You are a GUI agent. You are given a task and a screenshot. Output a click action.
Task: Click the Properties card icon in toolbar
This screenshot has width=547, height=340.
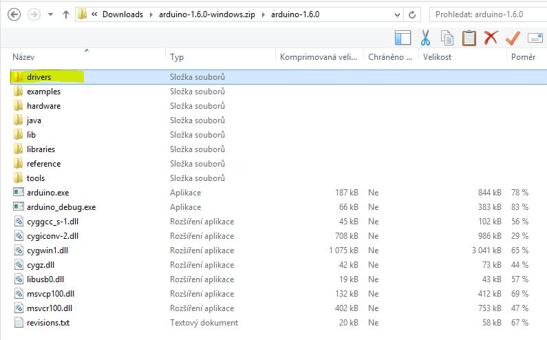click(535, 38)
